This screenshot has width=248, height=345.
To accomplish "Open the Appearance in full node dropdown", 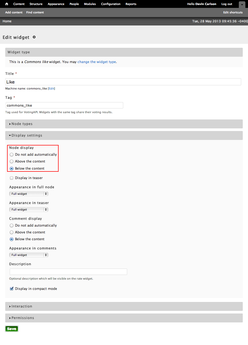I will (x=29, y=194).
